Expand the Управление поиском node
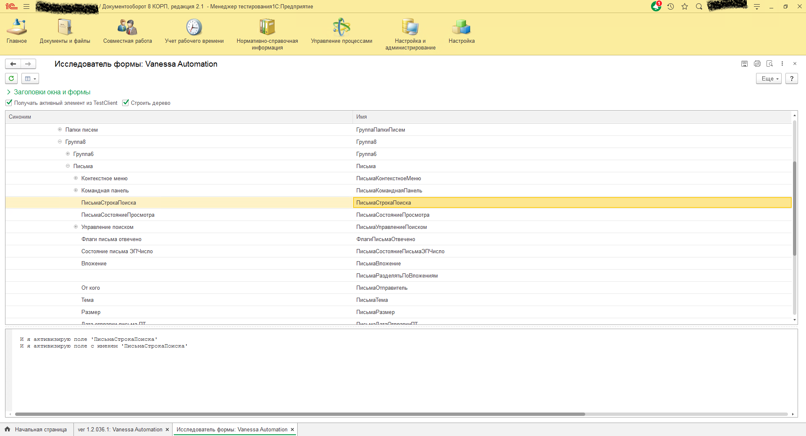The width and height of the screenshot is (806, 436). click(x=76, y=227)
